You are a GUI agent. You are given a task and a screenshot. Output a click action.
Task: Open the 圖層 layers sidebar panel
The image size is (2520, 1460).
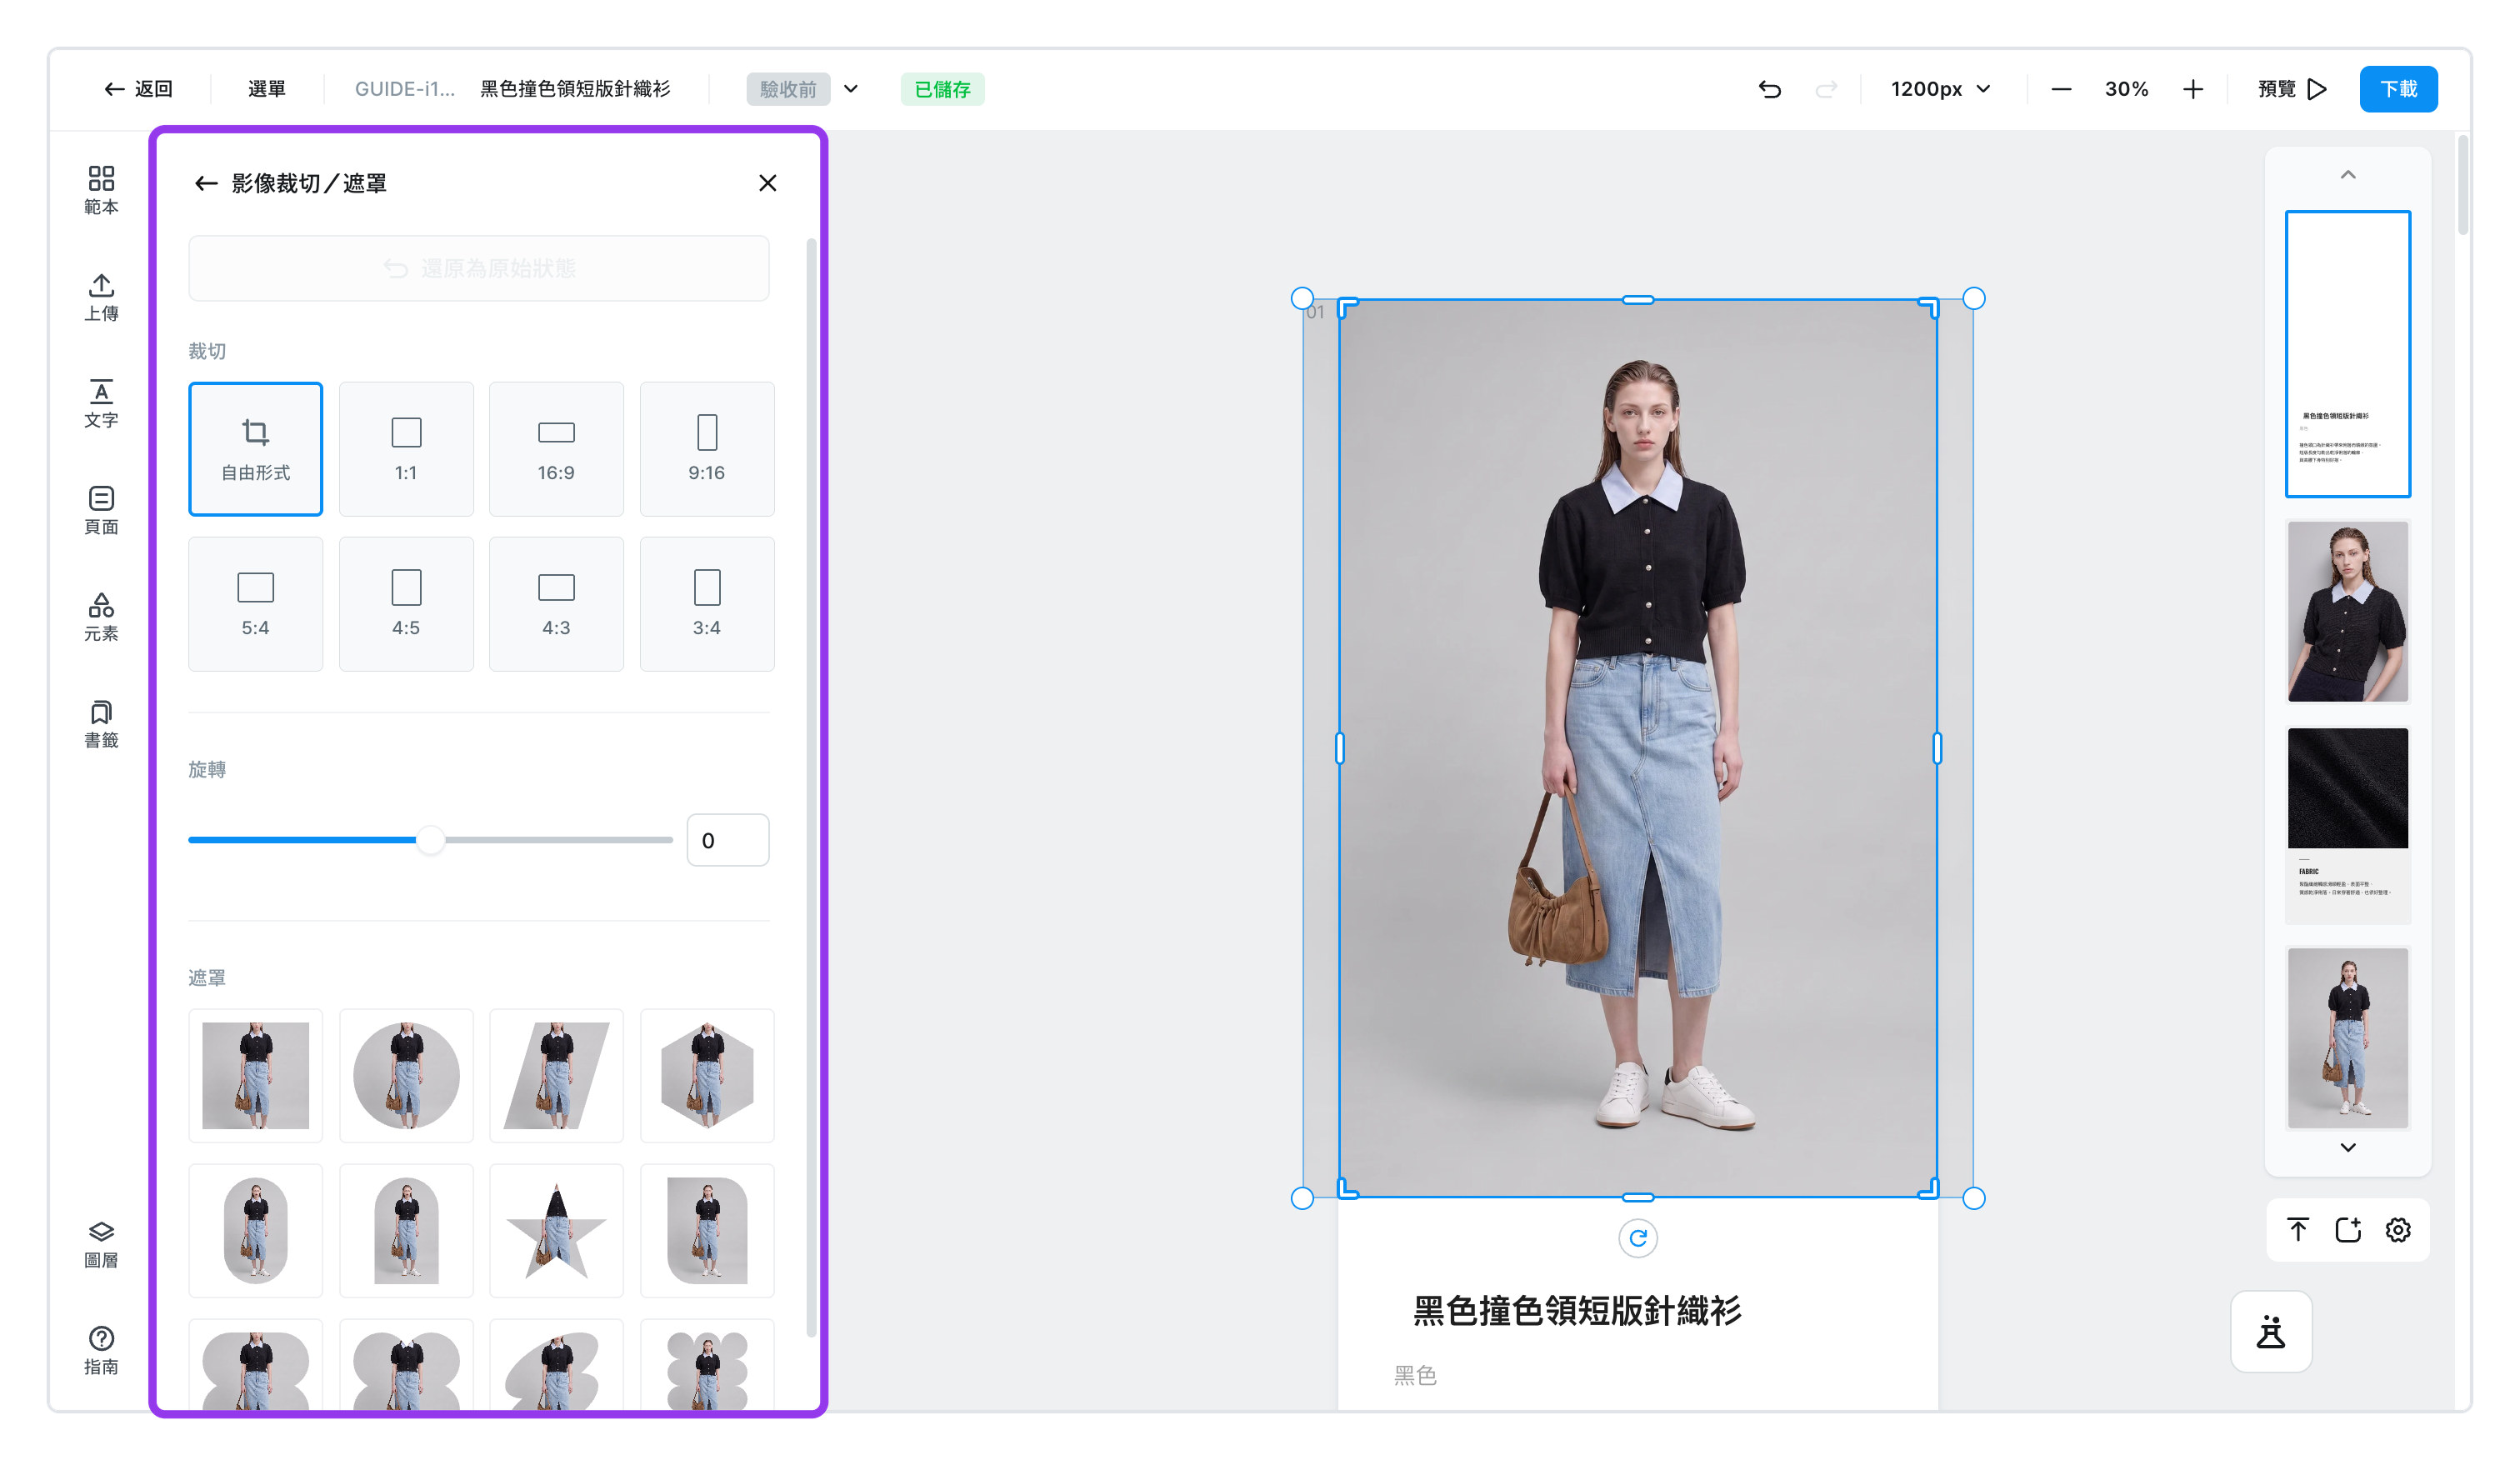[x=101, y=1244]
